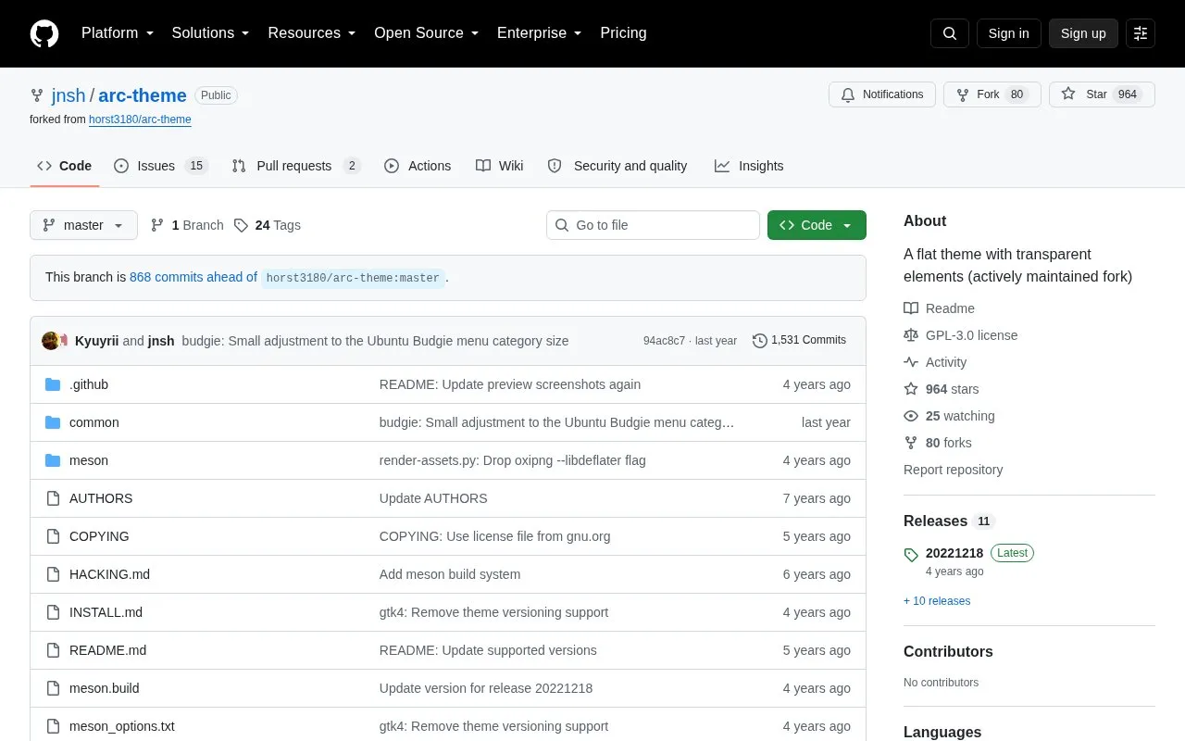The width and height of the screenshot is (1185, 741).
Task: Open the green Code dropdown button
Action: [x=817, y=225]
